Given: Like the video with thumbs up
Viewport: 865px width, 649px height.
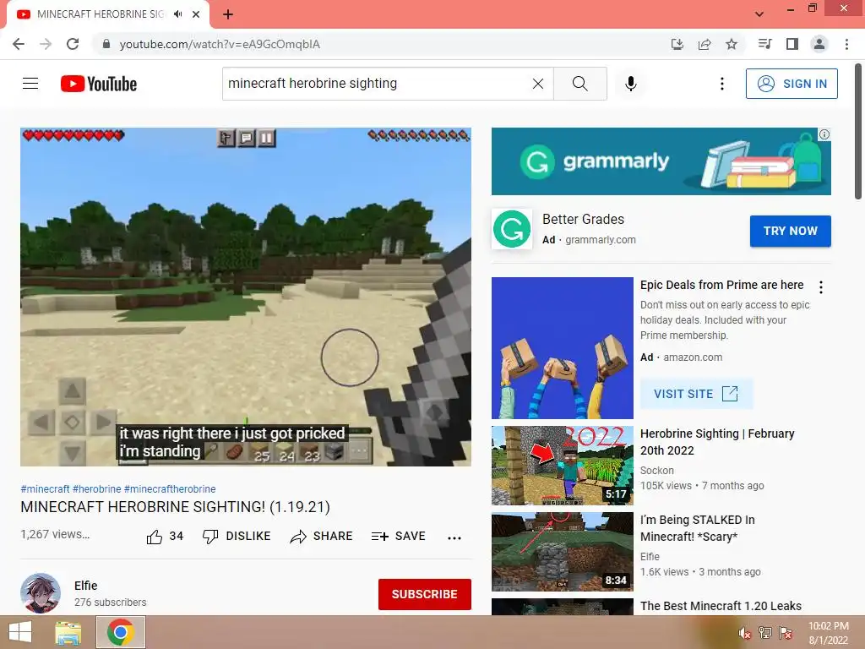Looking at the screenshot, I should pos(165,537).
